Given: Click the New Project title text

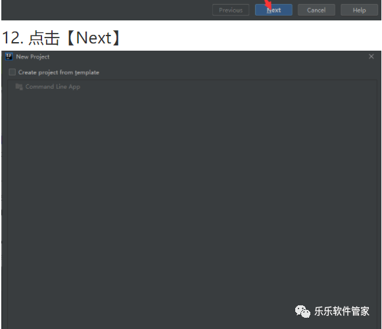Looking at the screenshot, I should (33, 57).
